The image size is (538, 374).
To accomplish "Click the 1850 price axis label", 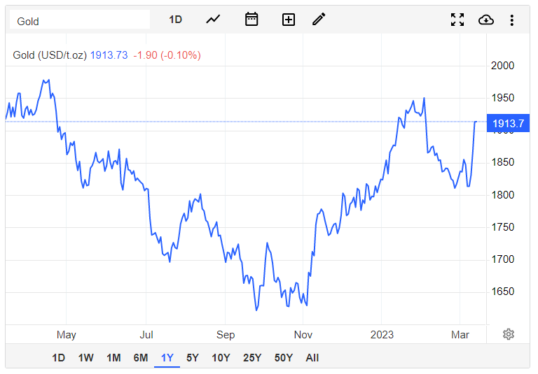I will tap(503, 162).
